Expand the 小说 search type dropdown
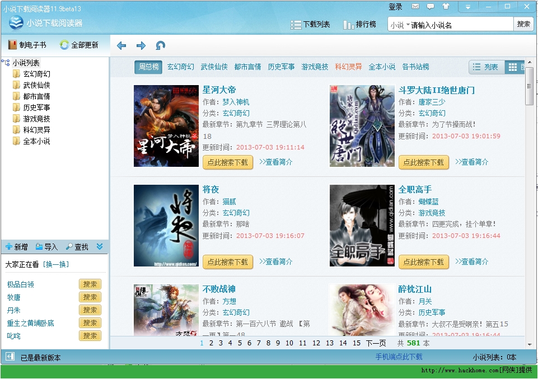538x379 pixels. tap(400, 25)
